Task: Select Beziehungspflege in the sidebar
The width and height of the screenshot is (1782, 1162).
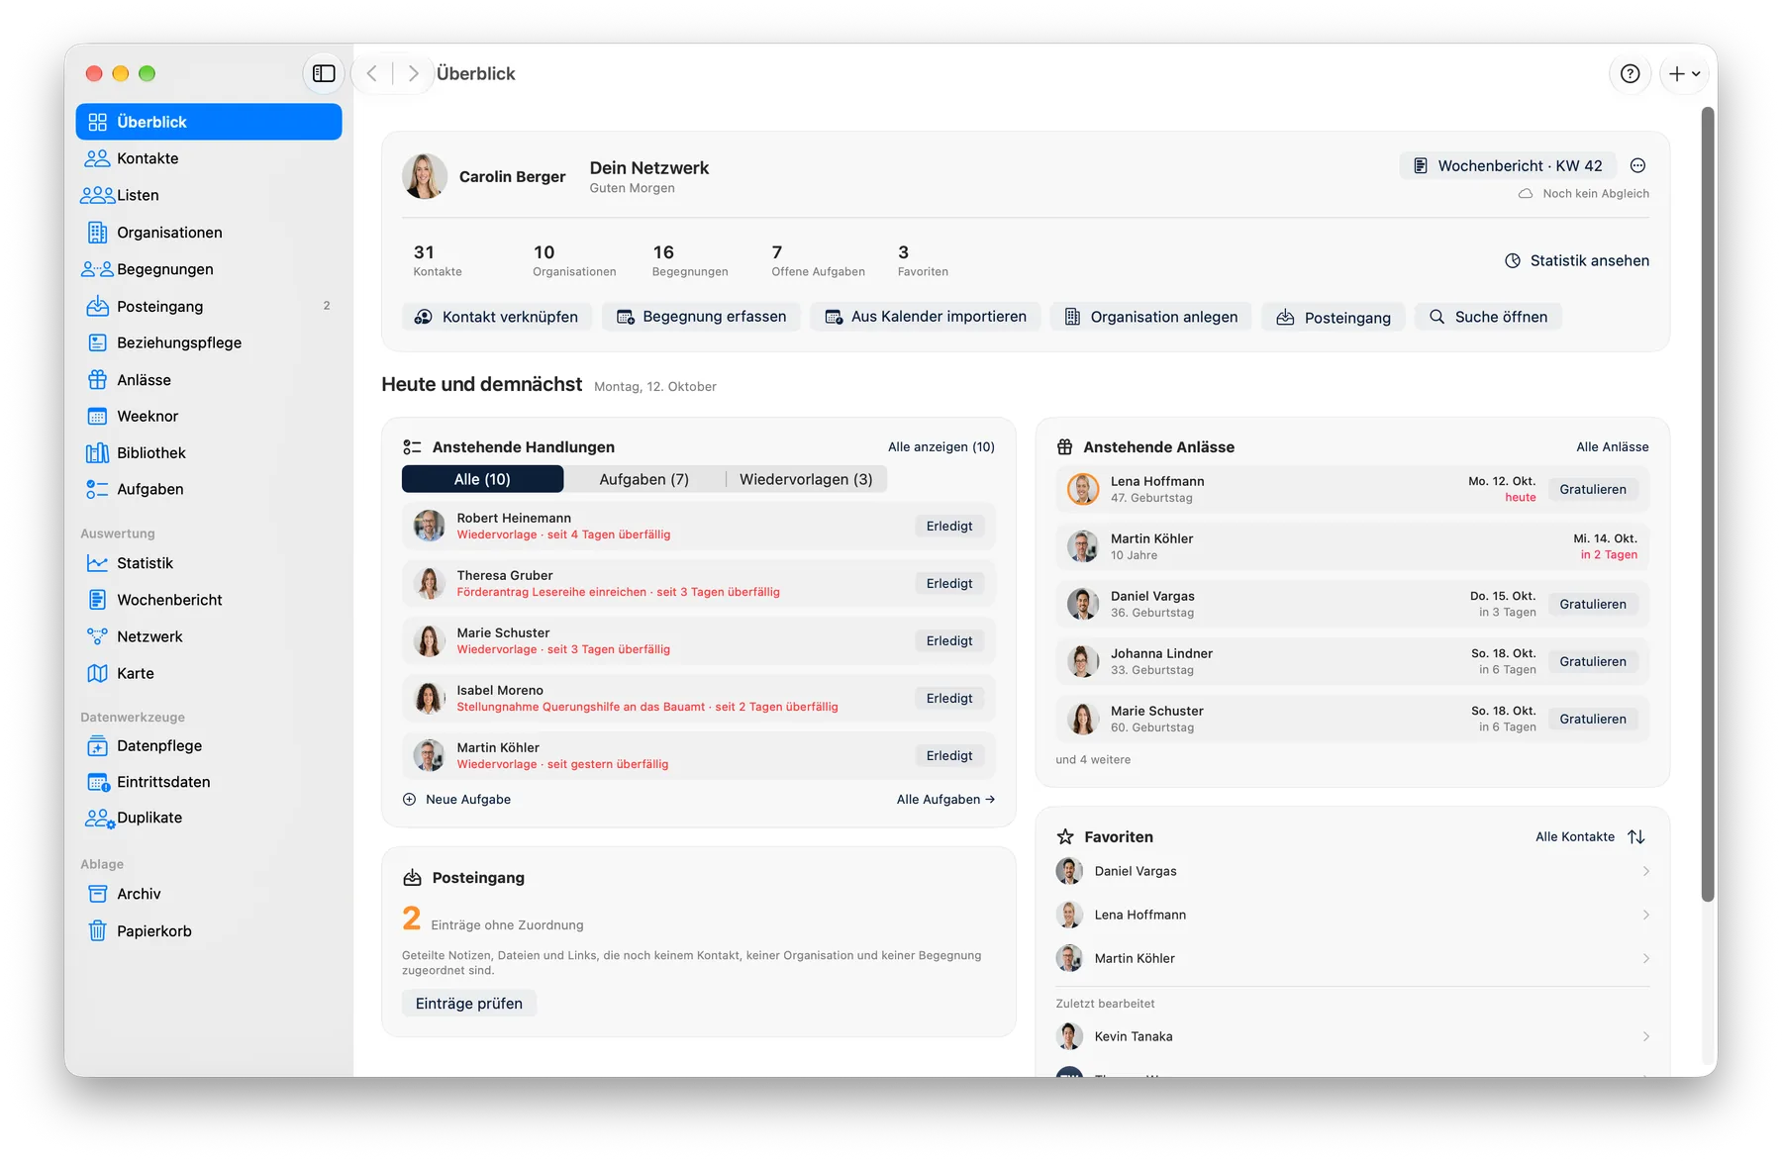Action: [x=209, y=342]
